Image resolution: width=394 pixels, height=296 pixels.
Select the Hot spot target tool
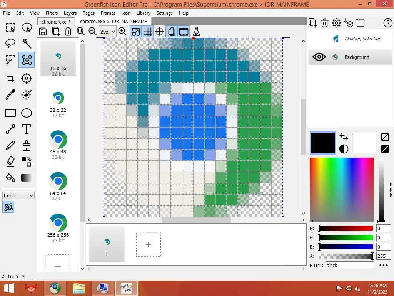27,78
